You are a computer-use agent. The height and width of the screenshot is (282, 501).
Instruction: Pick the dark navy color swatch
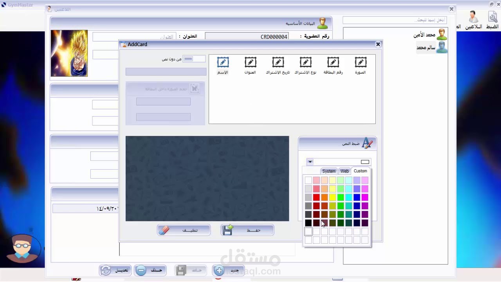point(357,223)
